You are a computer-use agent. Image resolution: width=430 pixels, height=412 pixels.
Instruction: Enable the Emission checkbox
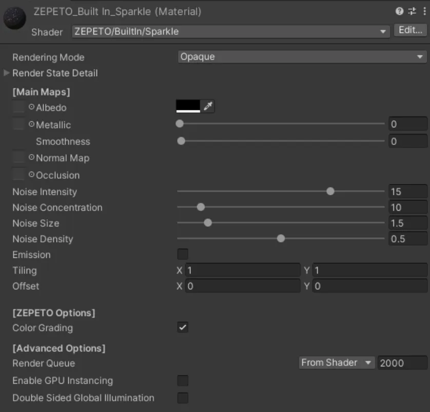click(x=183, y=254)
